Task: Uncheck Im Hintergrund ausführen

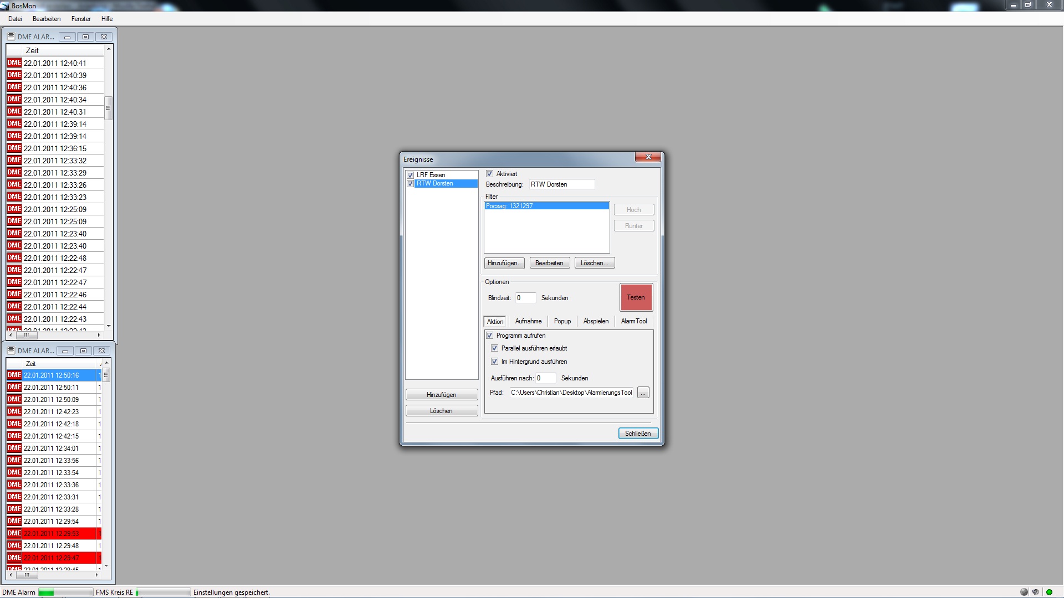Action: click(495, 362)
